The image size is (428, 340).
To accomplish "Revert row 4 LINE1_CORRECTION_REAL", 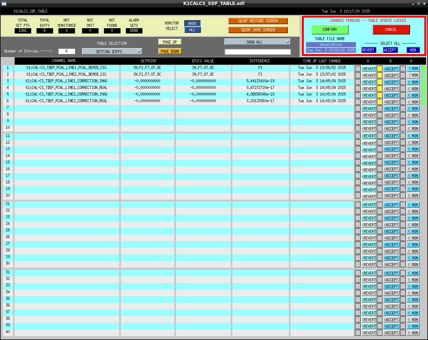I will click(x=369, y=89).
